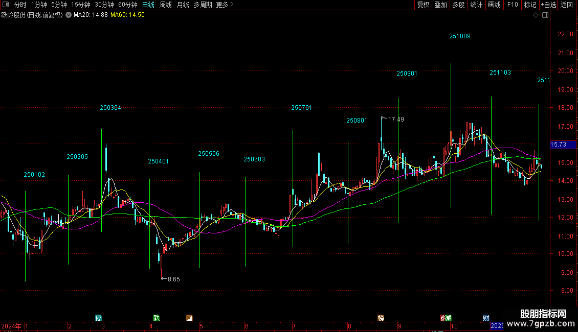Select the 250701 date marker label
The height and width of the screenshot is (332, 578).
point(302,108)
